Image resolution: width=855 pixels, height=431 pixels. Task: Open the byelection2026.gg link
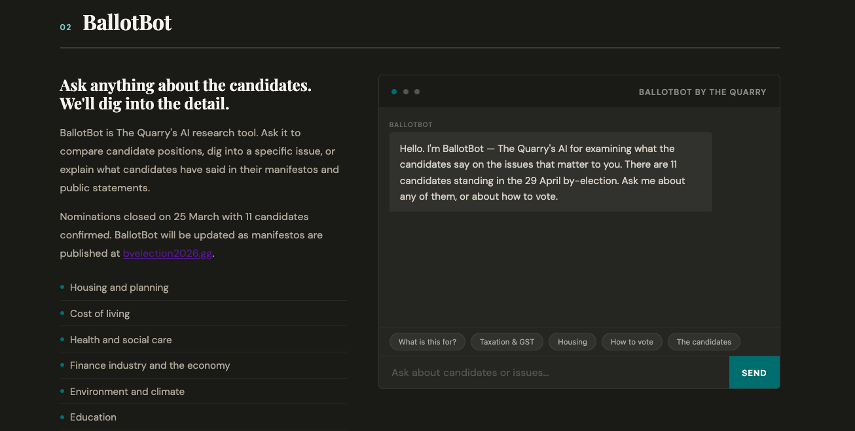tap(168, 253)
